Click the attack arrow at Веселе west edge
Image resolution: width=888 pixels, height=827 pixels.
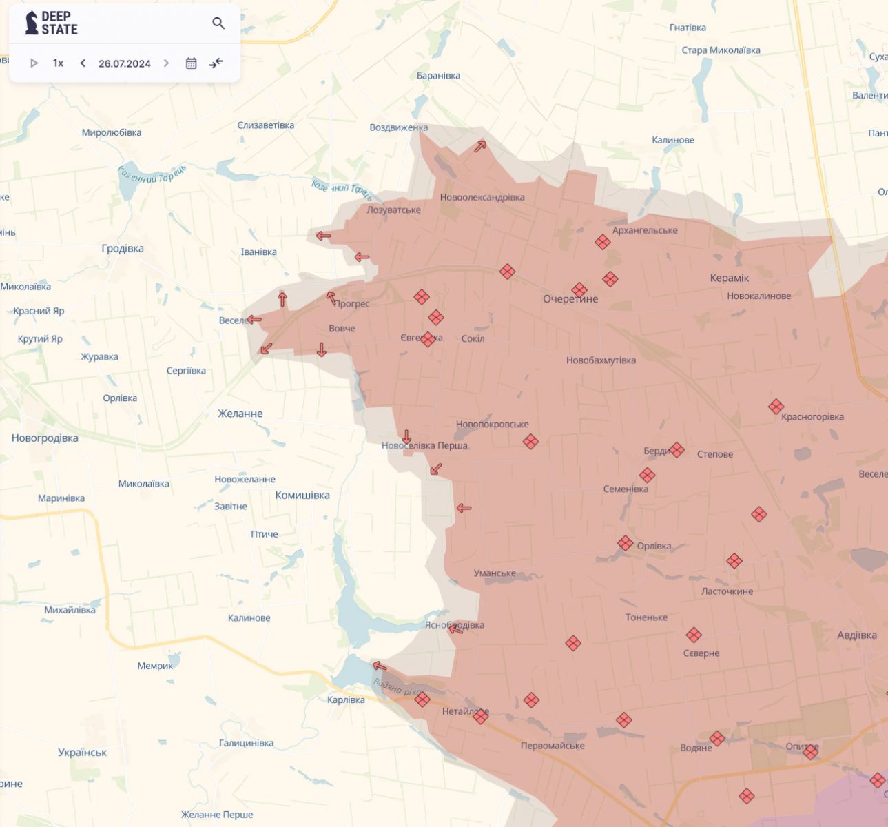254,319
